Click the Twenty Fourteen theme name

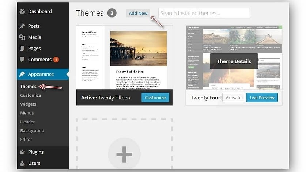point(206,98)
